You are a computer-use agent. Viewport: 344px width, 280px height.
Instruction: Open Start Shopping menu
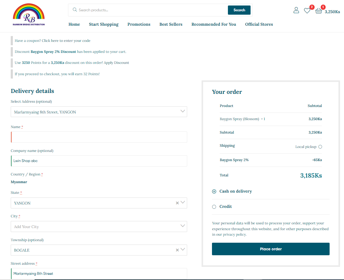coord(104,24)
